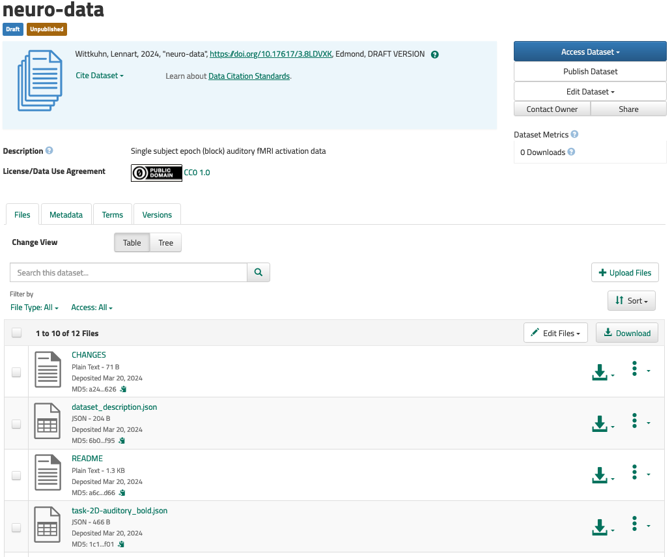Switch to the Metadata tab
Image resolution: width=672 pixels, height=557 pixels.
click(x=66, y=215)
